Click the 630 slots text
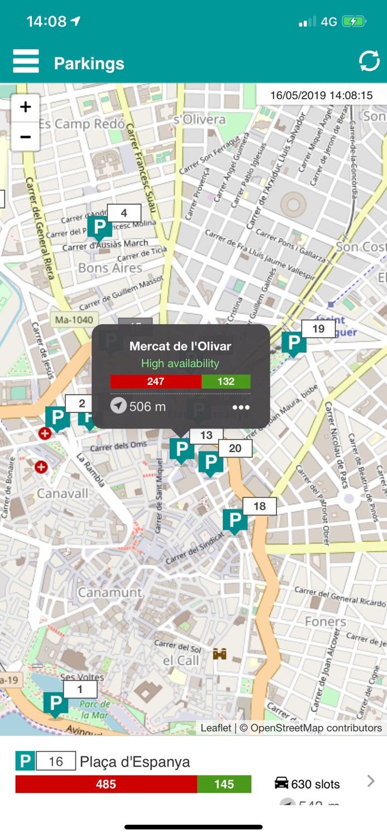The image size is (387, 837). click(x=316, y=784)
